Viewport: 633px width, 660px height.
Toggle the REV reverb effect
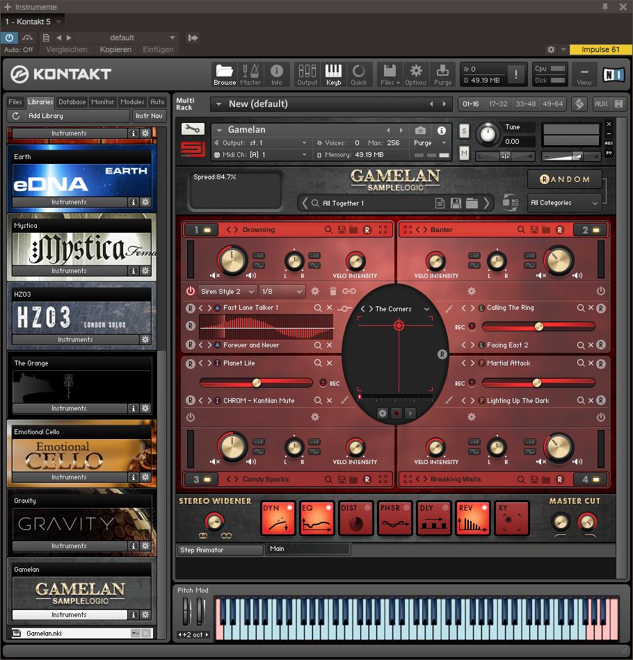472,518
